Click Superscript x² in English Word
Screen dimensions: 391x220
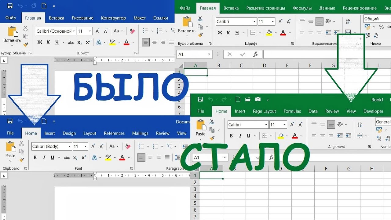(84, 158)
